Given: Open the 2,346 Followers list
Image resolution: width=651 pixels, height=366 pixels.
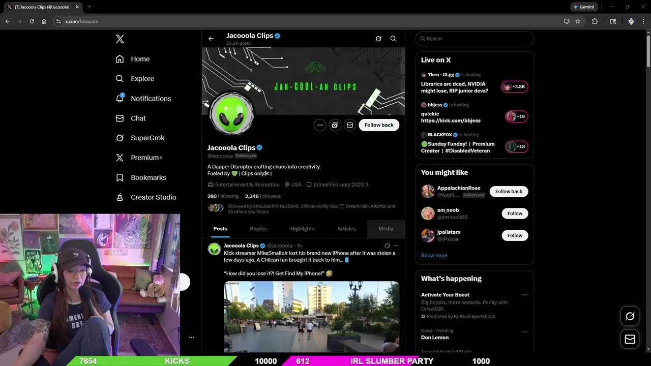Looking at the screenshot, I should [x=262, y=196].
